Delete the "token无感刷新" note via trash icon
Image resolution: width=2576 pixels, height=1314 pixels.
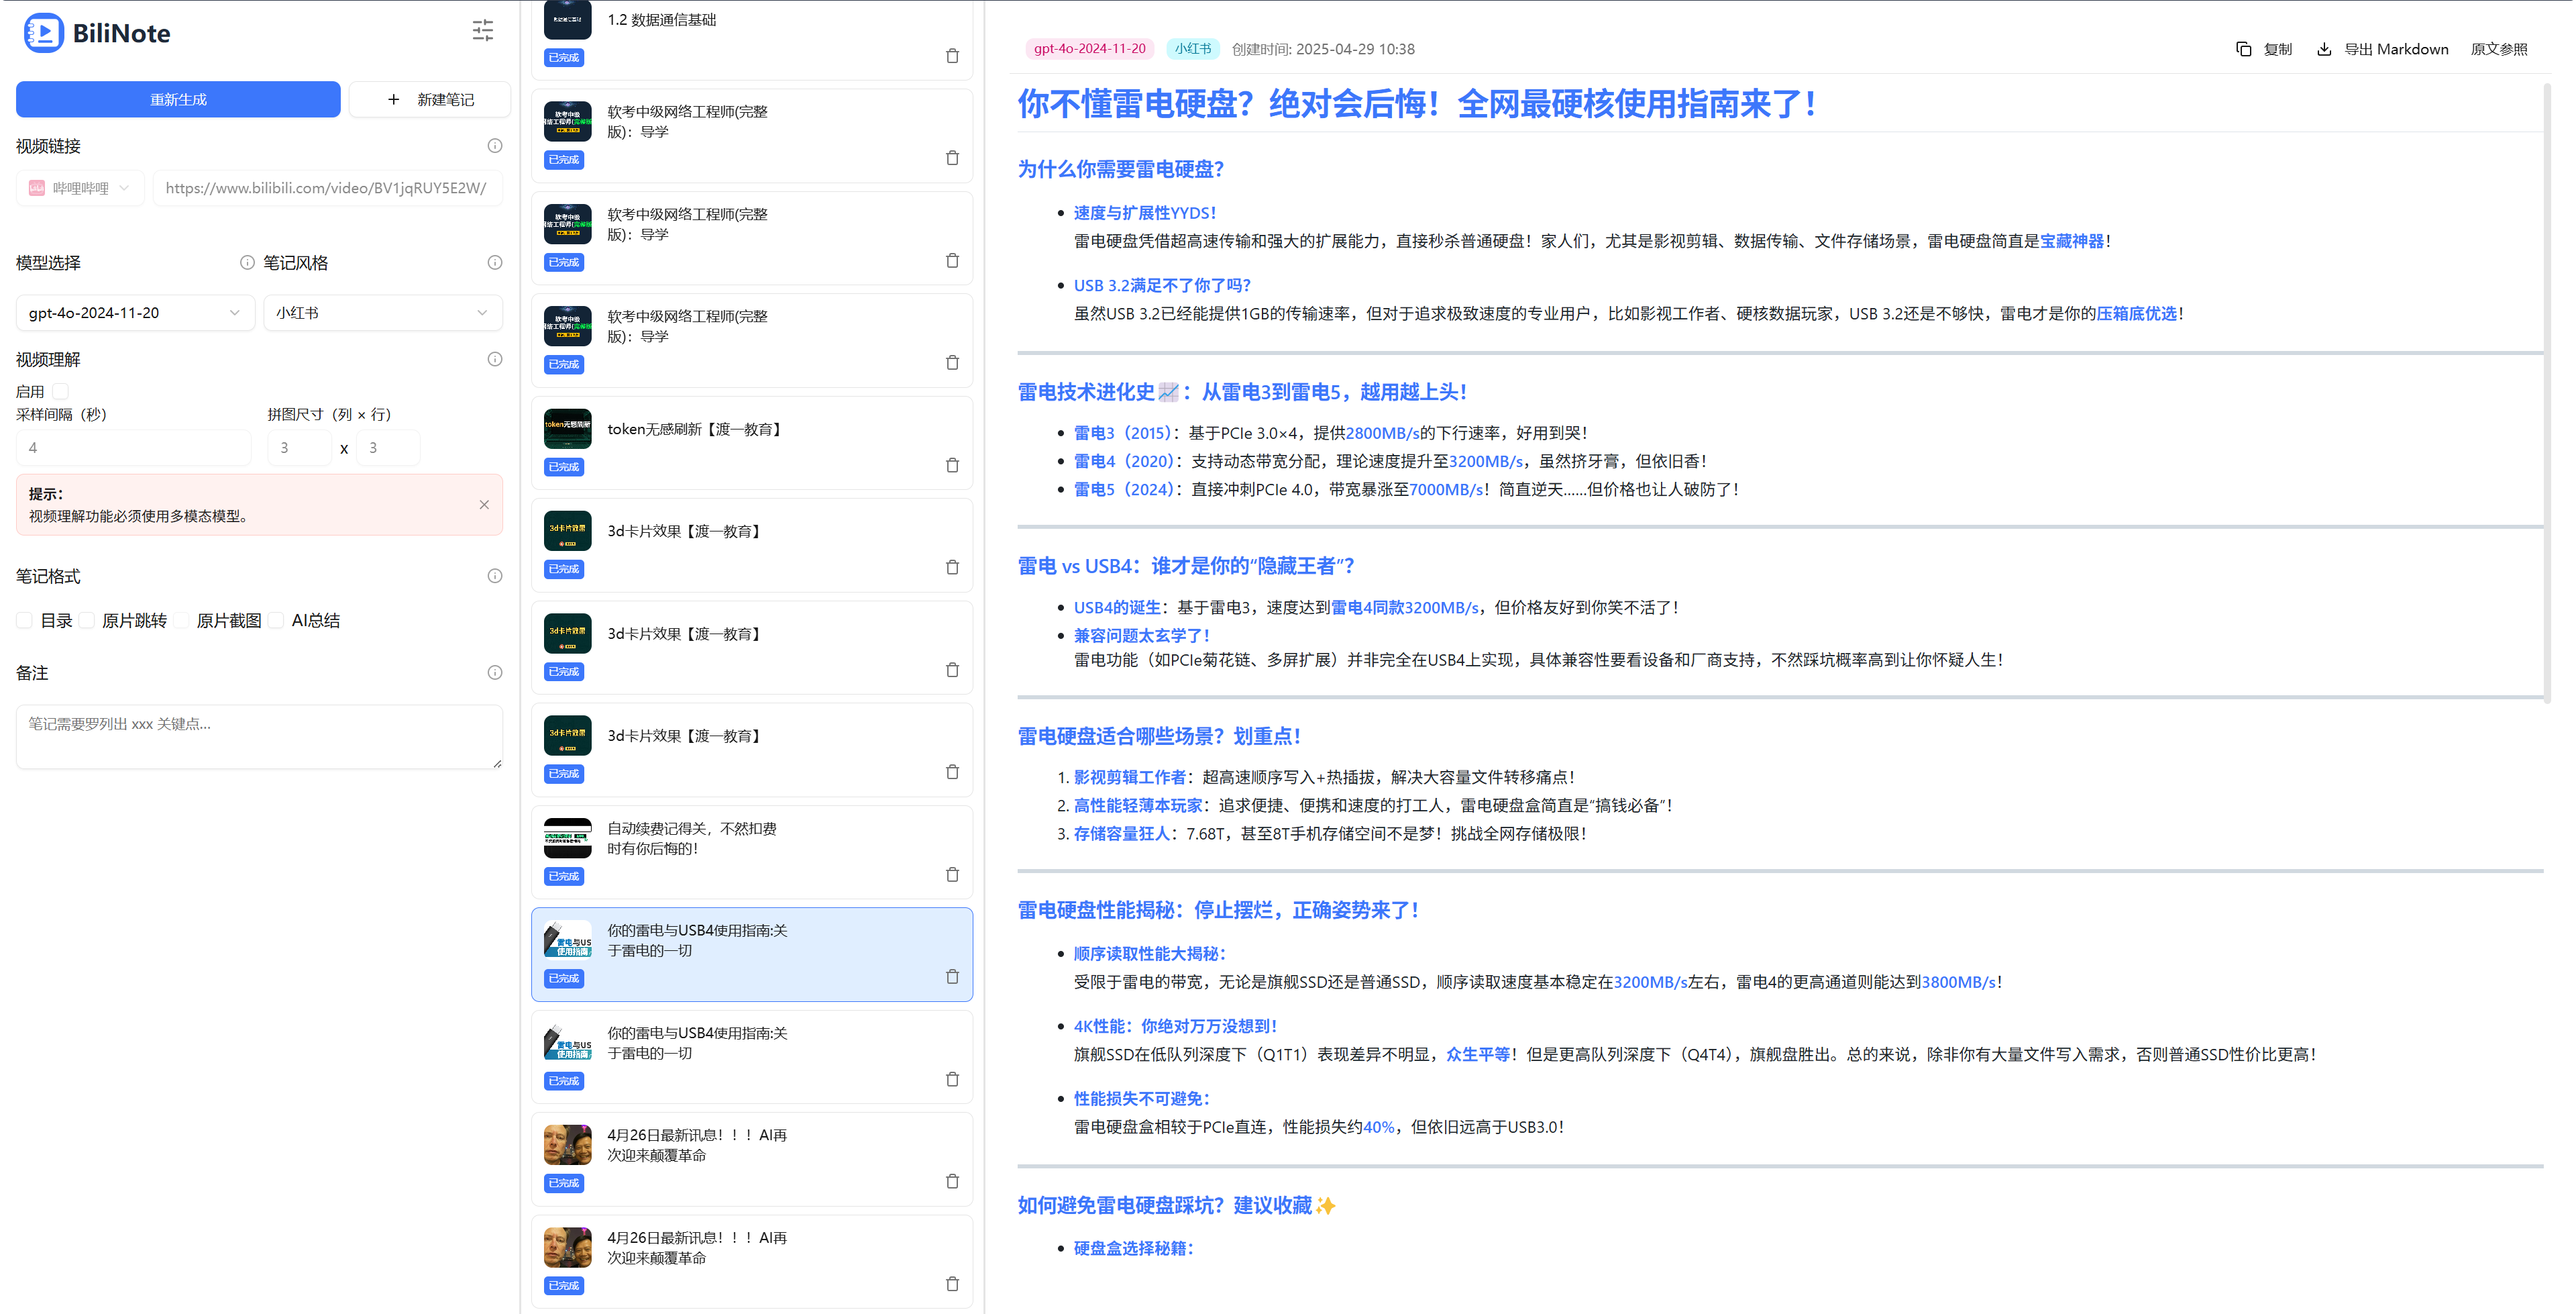tap(952, 463)
